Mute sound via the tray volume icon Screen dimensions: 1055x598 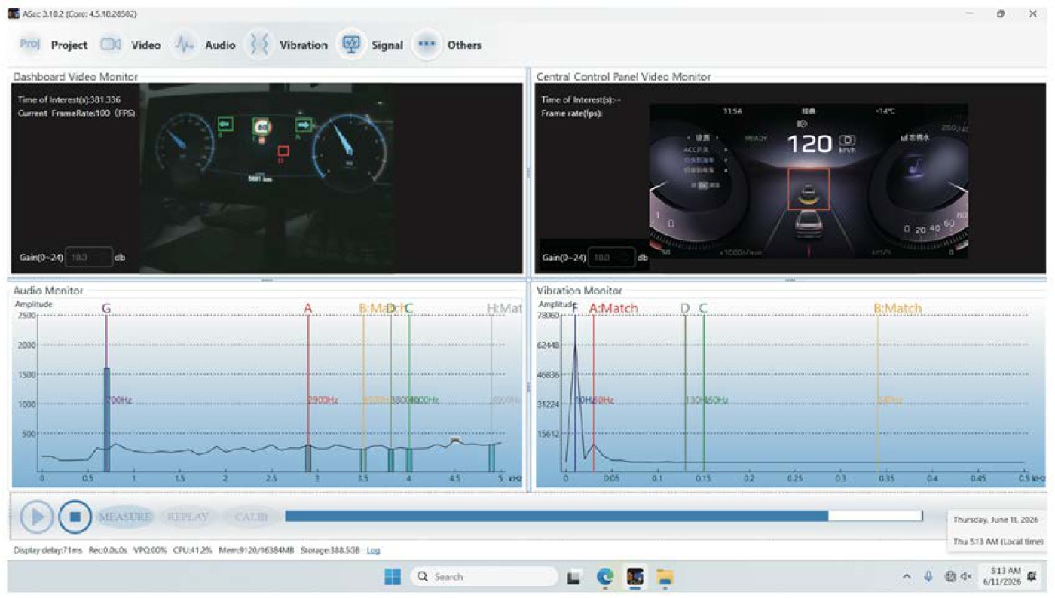point(966,577)
